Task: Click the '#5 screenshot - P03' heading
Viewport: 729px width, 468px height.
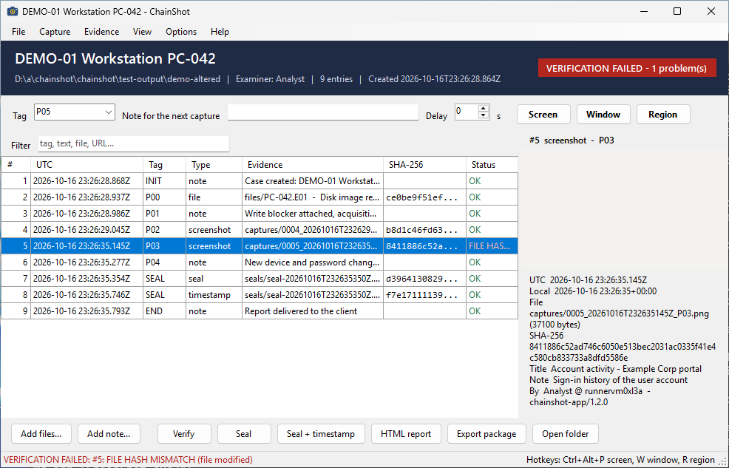Action: pyautogui.click(x=572, y=140)
